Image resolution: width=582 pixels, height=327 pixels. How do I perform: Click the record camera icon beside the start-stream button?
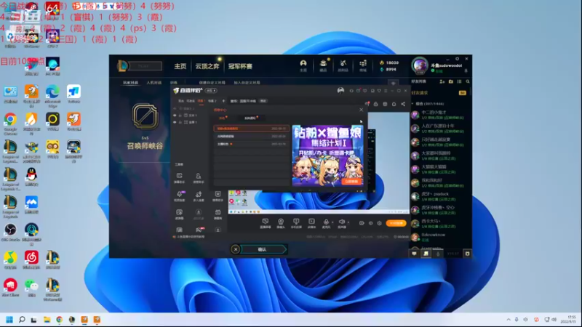pos(362,223)
